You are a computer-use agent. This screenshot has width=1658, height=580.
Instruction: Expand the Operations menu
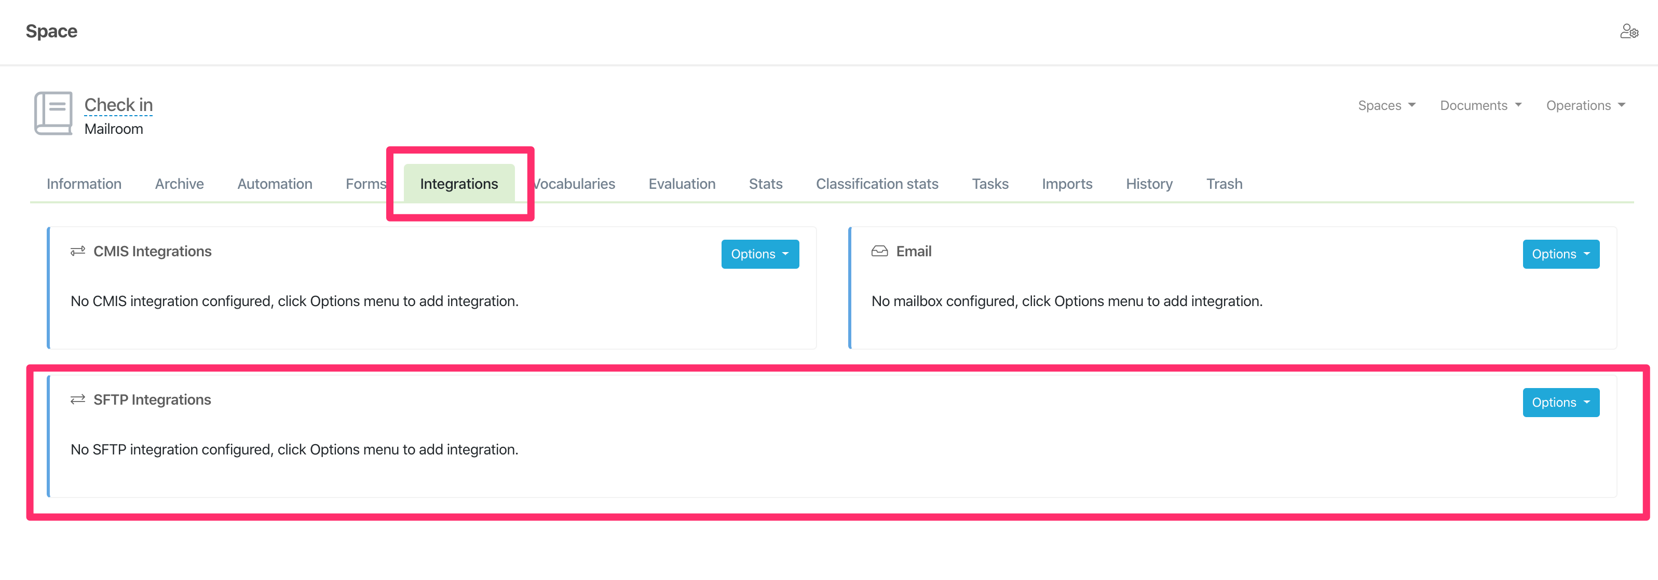point(1585,105)
